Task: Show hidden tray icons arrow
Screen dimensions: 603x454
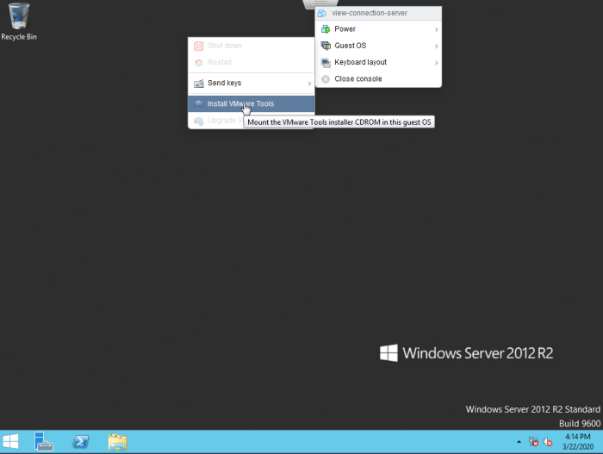Action: pos(519,442)
